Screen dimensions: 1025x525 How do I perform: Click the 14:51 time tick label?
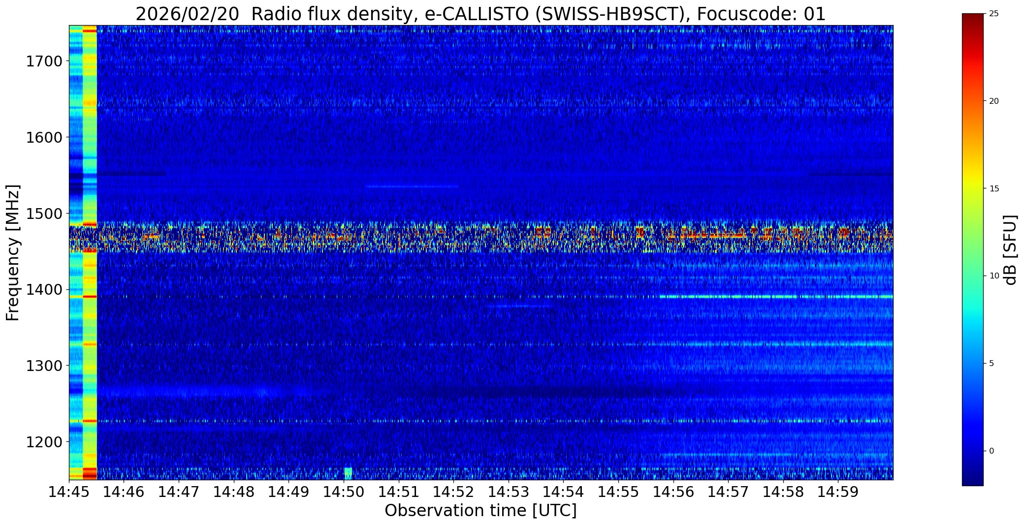coord(399,492)
